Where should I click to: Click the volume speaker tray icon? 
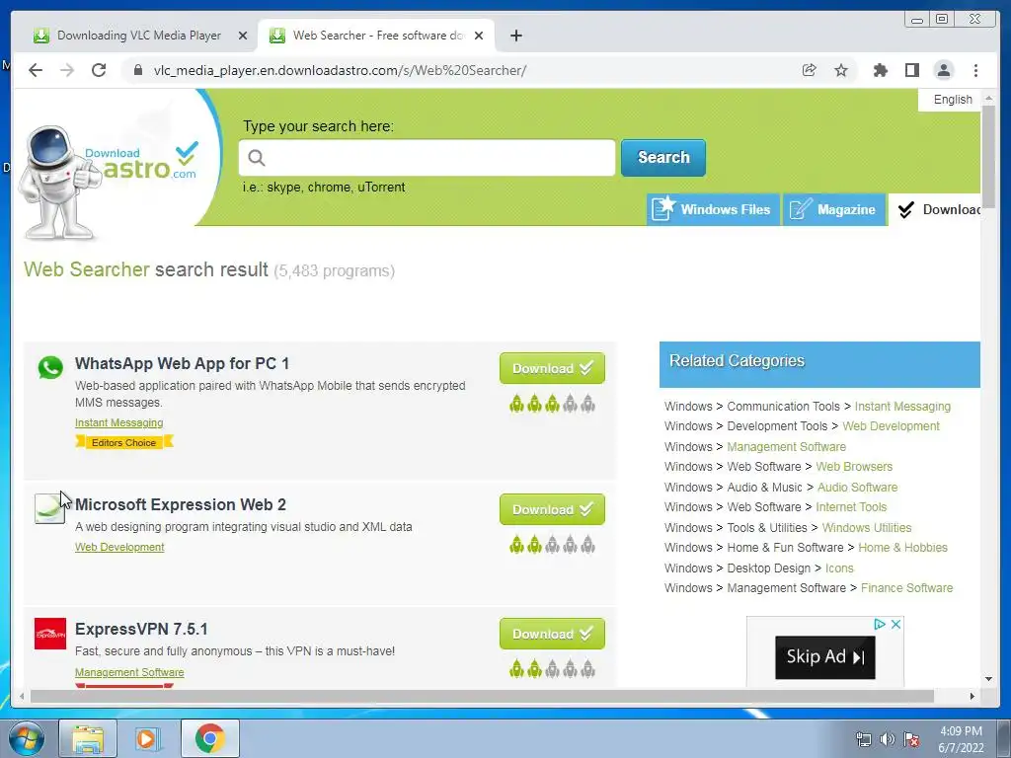888,739
